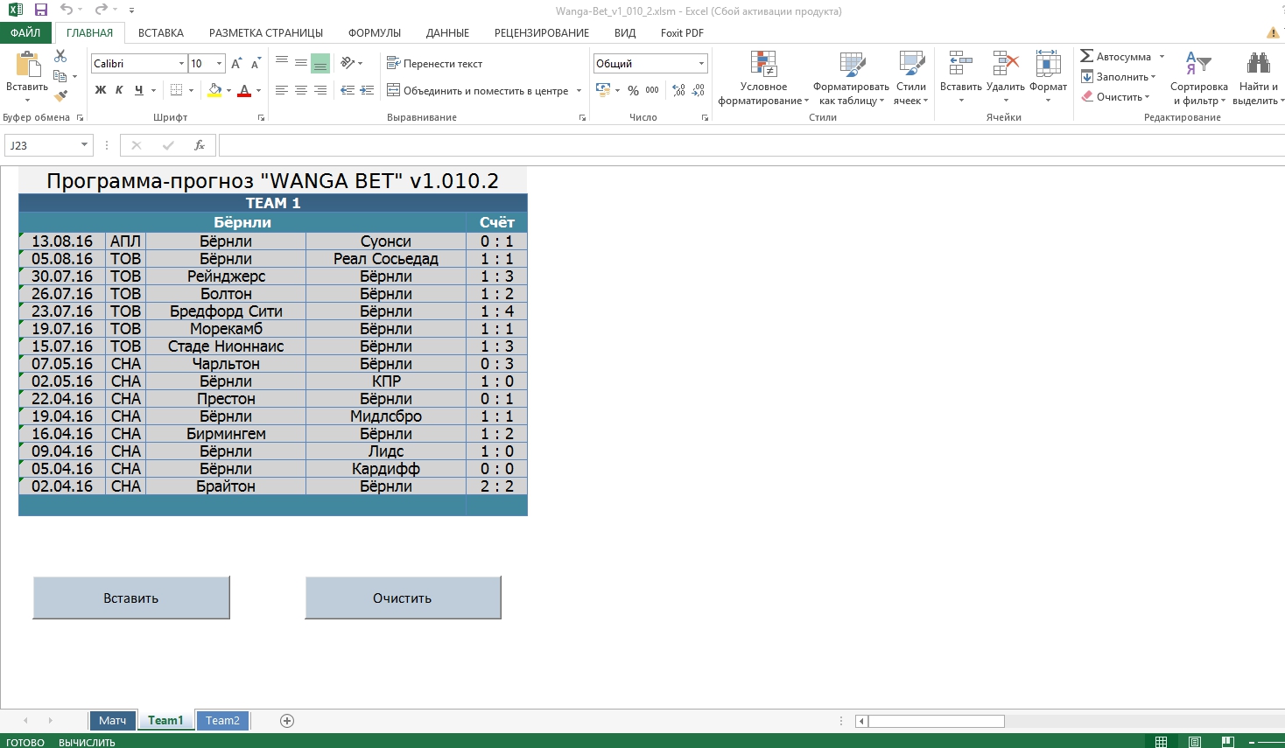
Task: Toggle bottom vertical alignment (highlighted)
Action: coord(320,63)
